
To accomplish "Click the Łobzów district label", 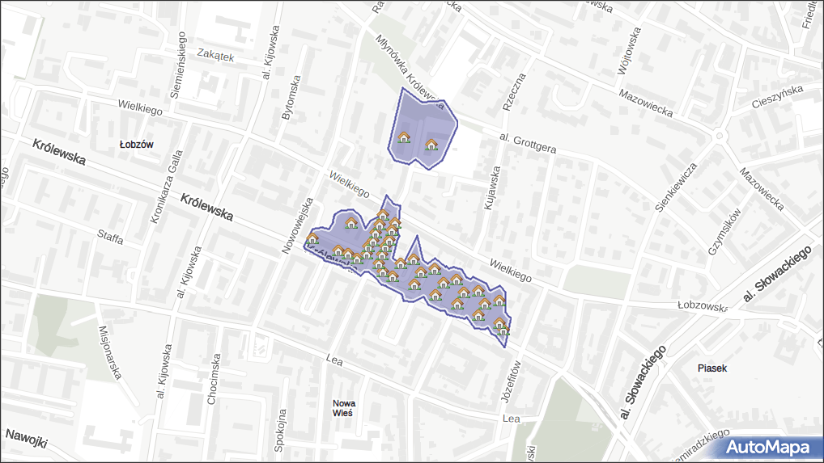I will 137,144.
